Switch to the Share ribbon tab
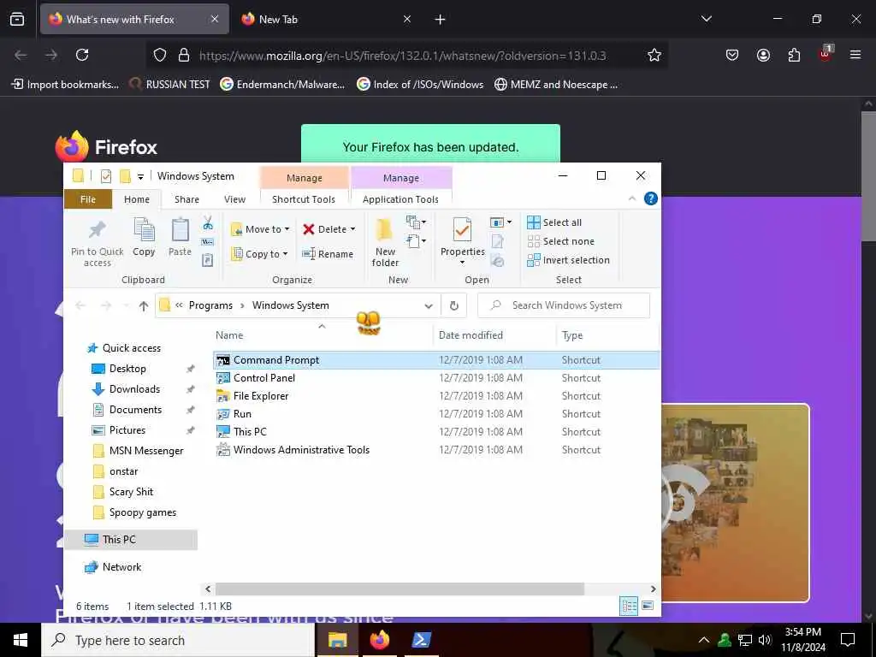Screen dimensions: 876x657 click(x=186, y=199)
